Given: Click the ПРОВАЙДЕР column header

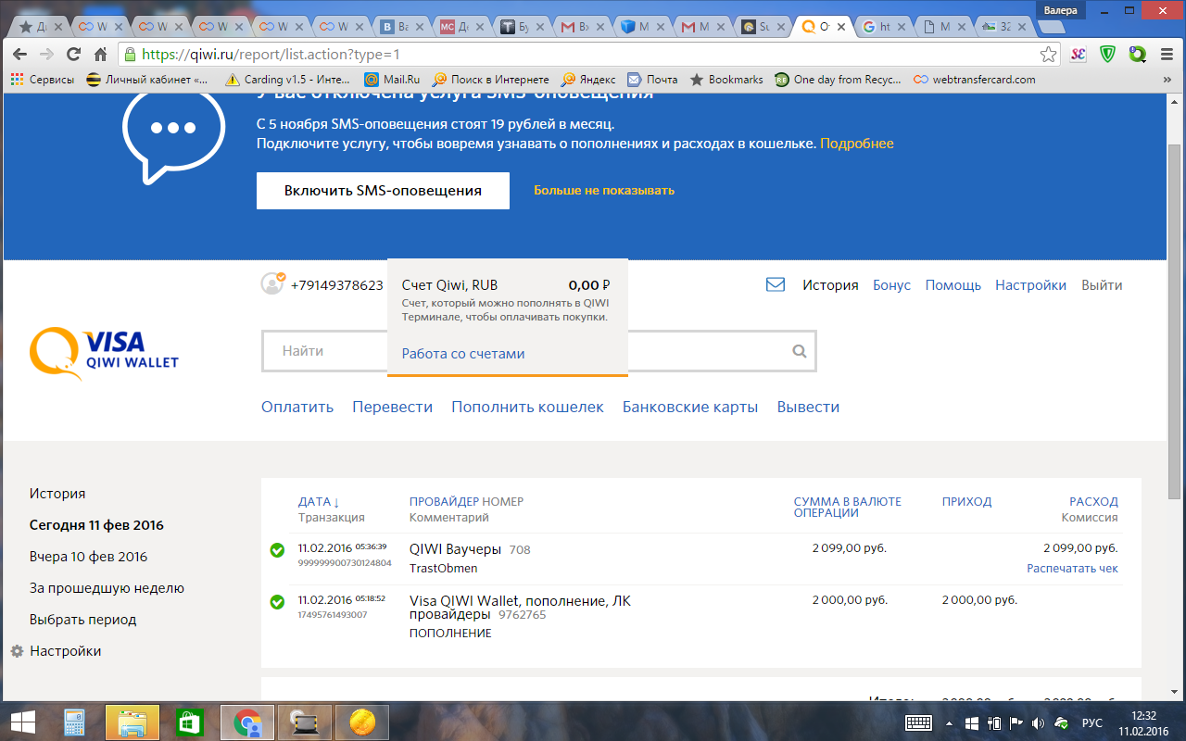Looking at the screenshot, I should [444, 501].
